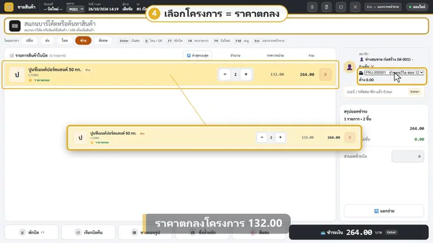The width and height of the screenshot is (433, 243).
Task: Click the briefcase project icon
Action: click(x=361, y=73)
